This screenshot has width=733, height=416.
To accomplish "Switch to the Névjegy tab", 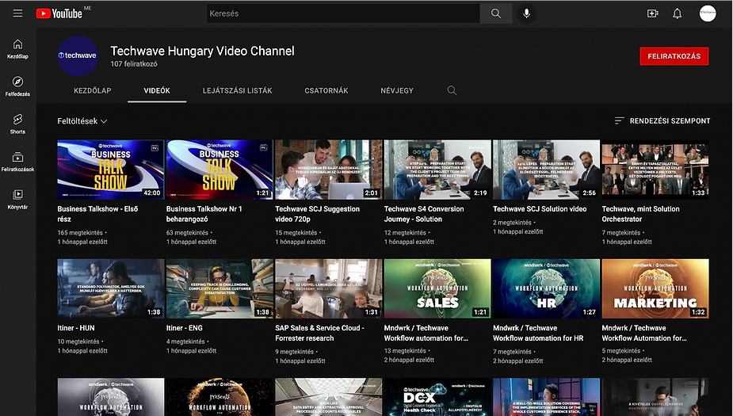I will (396, 90).
